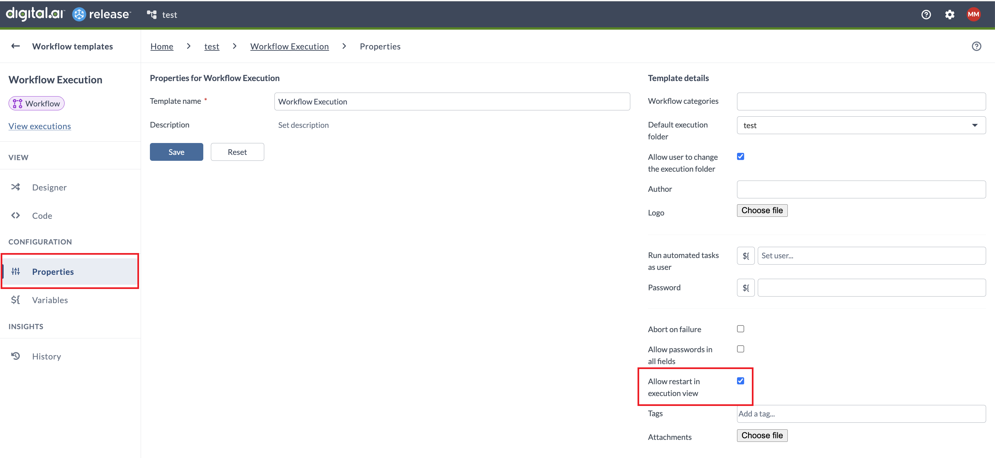Switch to the Variables section
The height and width of the screenshot is (458, 995).
tap(49, 300)
